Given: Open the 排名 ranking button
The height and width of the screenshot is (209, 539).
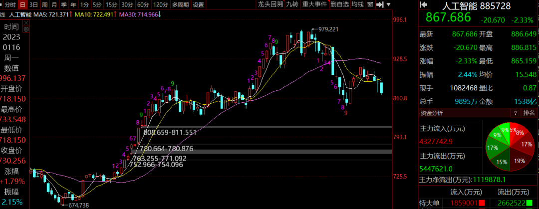Looking at the screenshot, I should [x=530, y=113].
